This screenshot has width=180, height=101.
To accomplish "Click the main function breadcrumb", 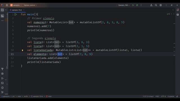I will coord(49,96).
